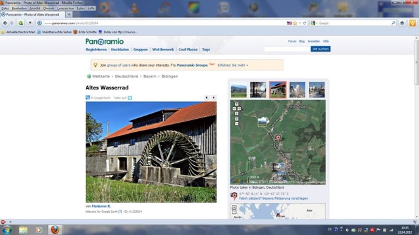
Task: Click the red photo location marker on map
Action: [278, 138]
